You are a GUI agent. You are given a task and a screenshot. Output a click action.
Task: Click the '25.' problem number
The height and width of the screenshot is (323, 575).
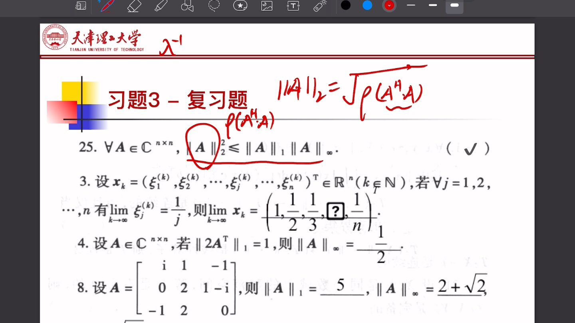pos(88,147)
